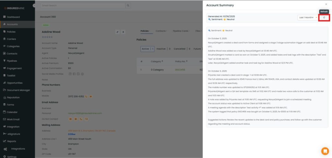Click the Refresh summary icon
The image size is (332, 158).
(324, 18)
